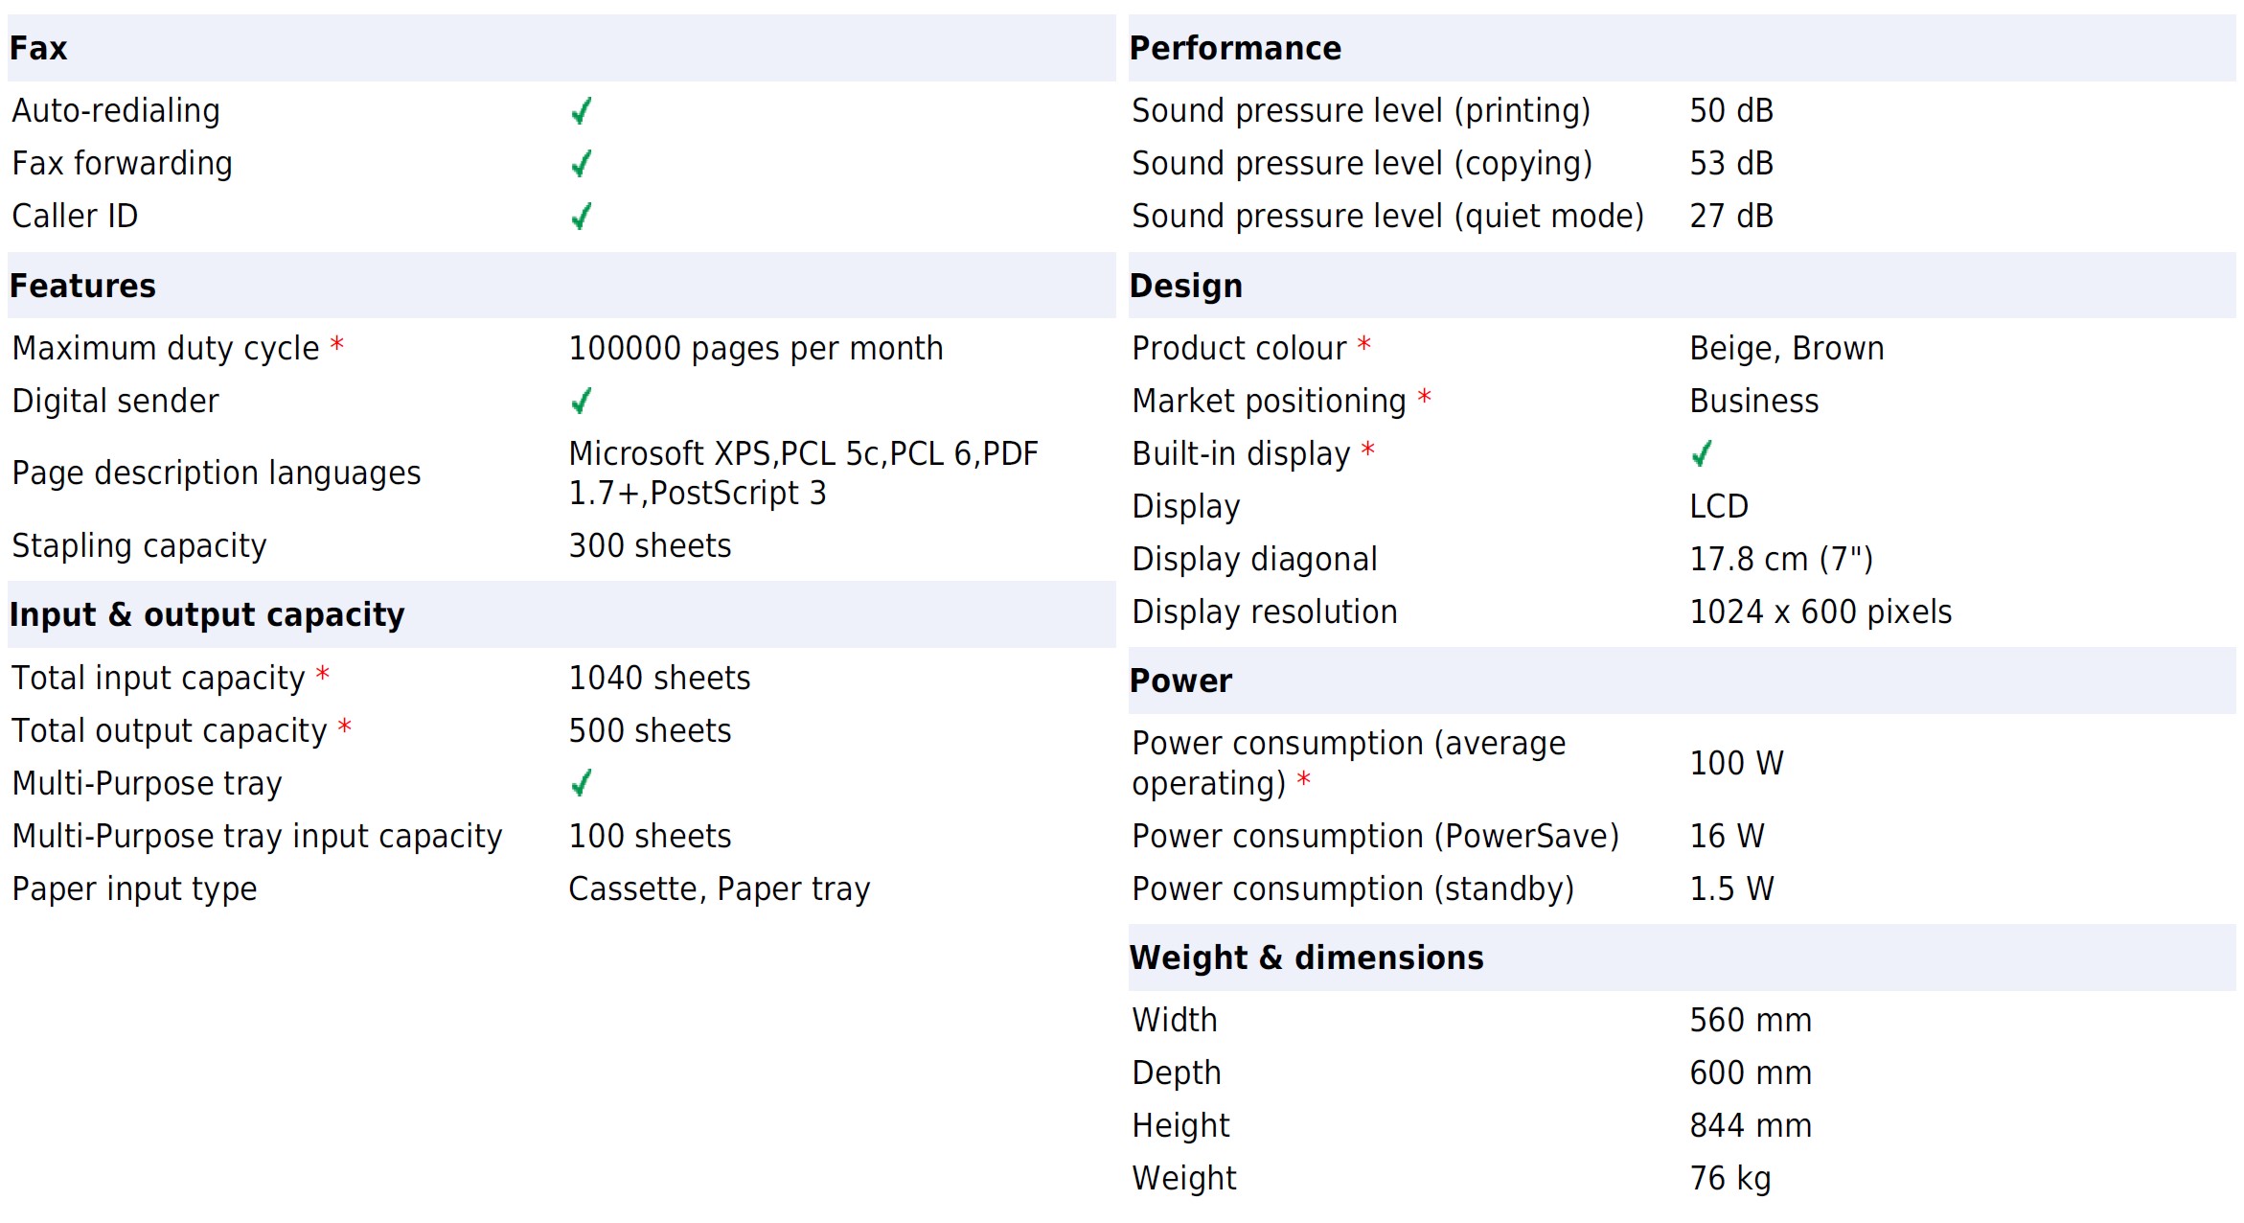
Task: Click the Multi-Purpose tray green checkmark
Action: [x=581, y=783]
